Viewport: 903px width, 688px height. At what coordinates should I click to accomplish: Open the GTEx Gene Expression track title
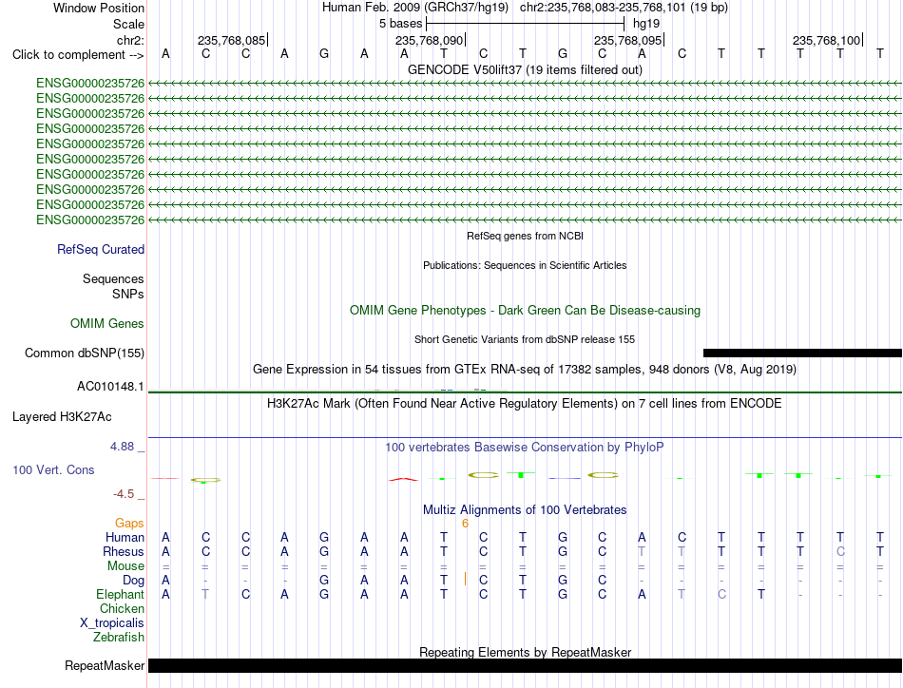click(525, 369)
